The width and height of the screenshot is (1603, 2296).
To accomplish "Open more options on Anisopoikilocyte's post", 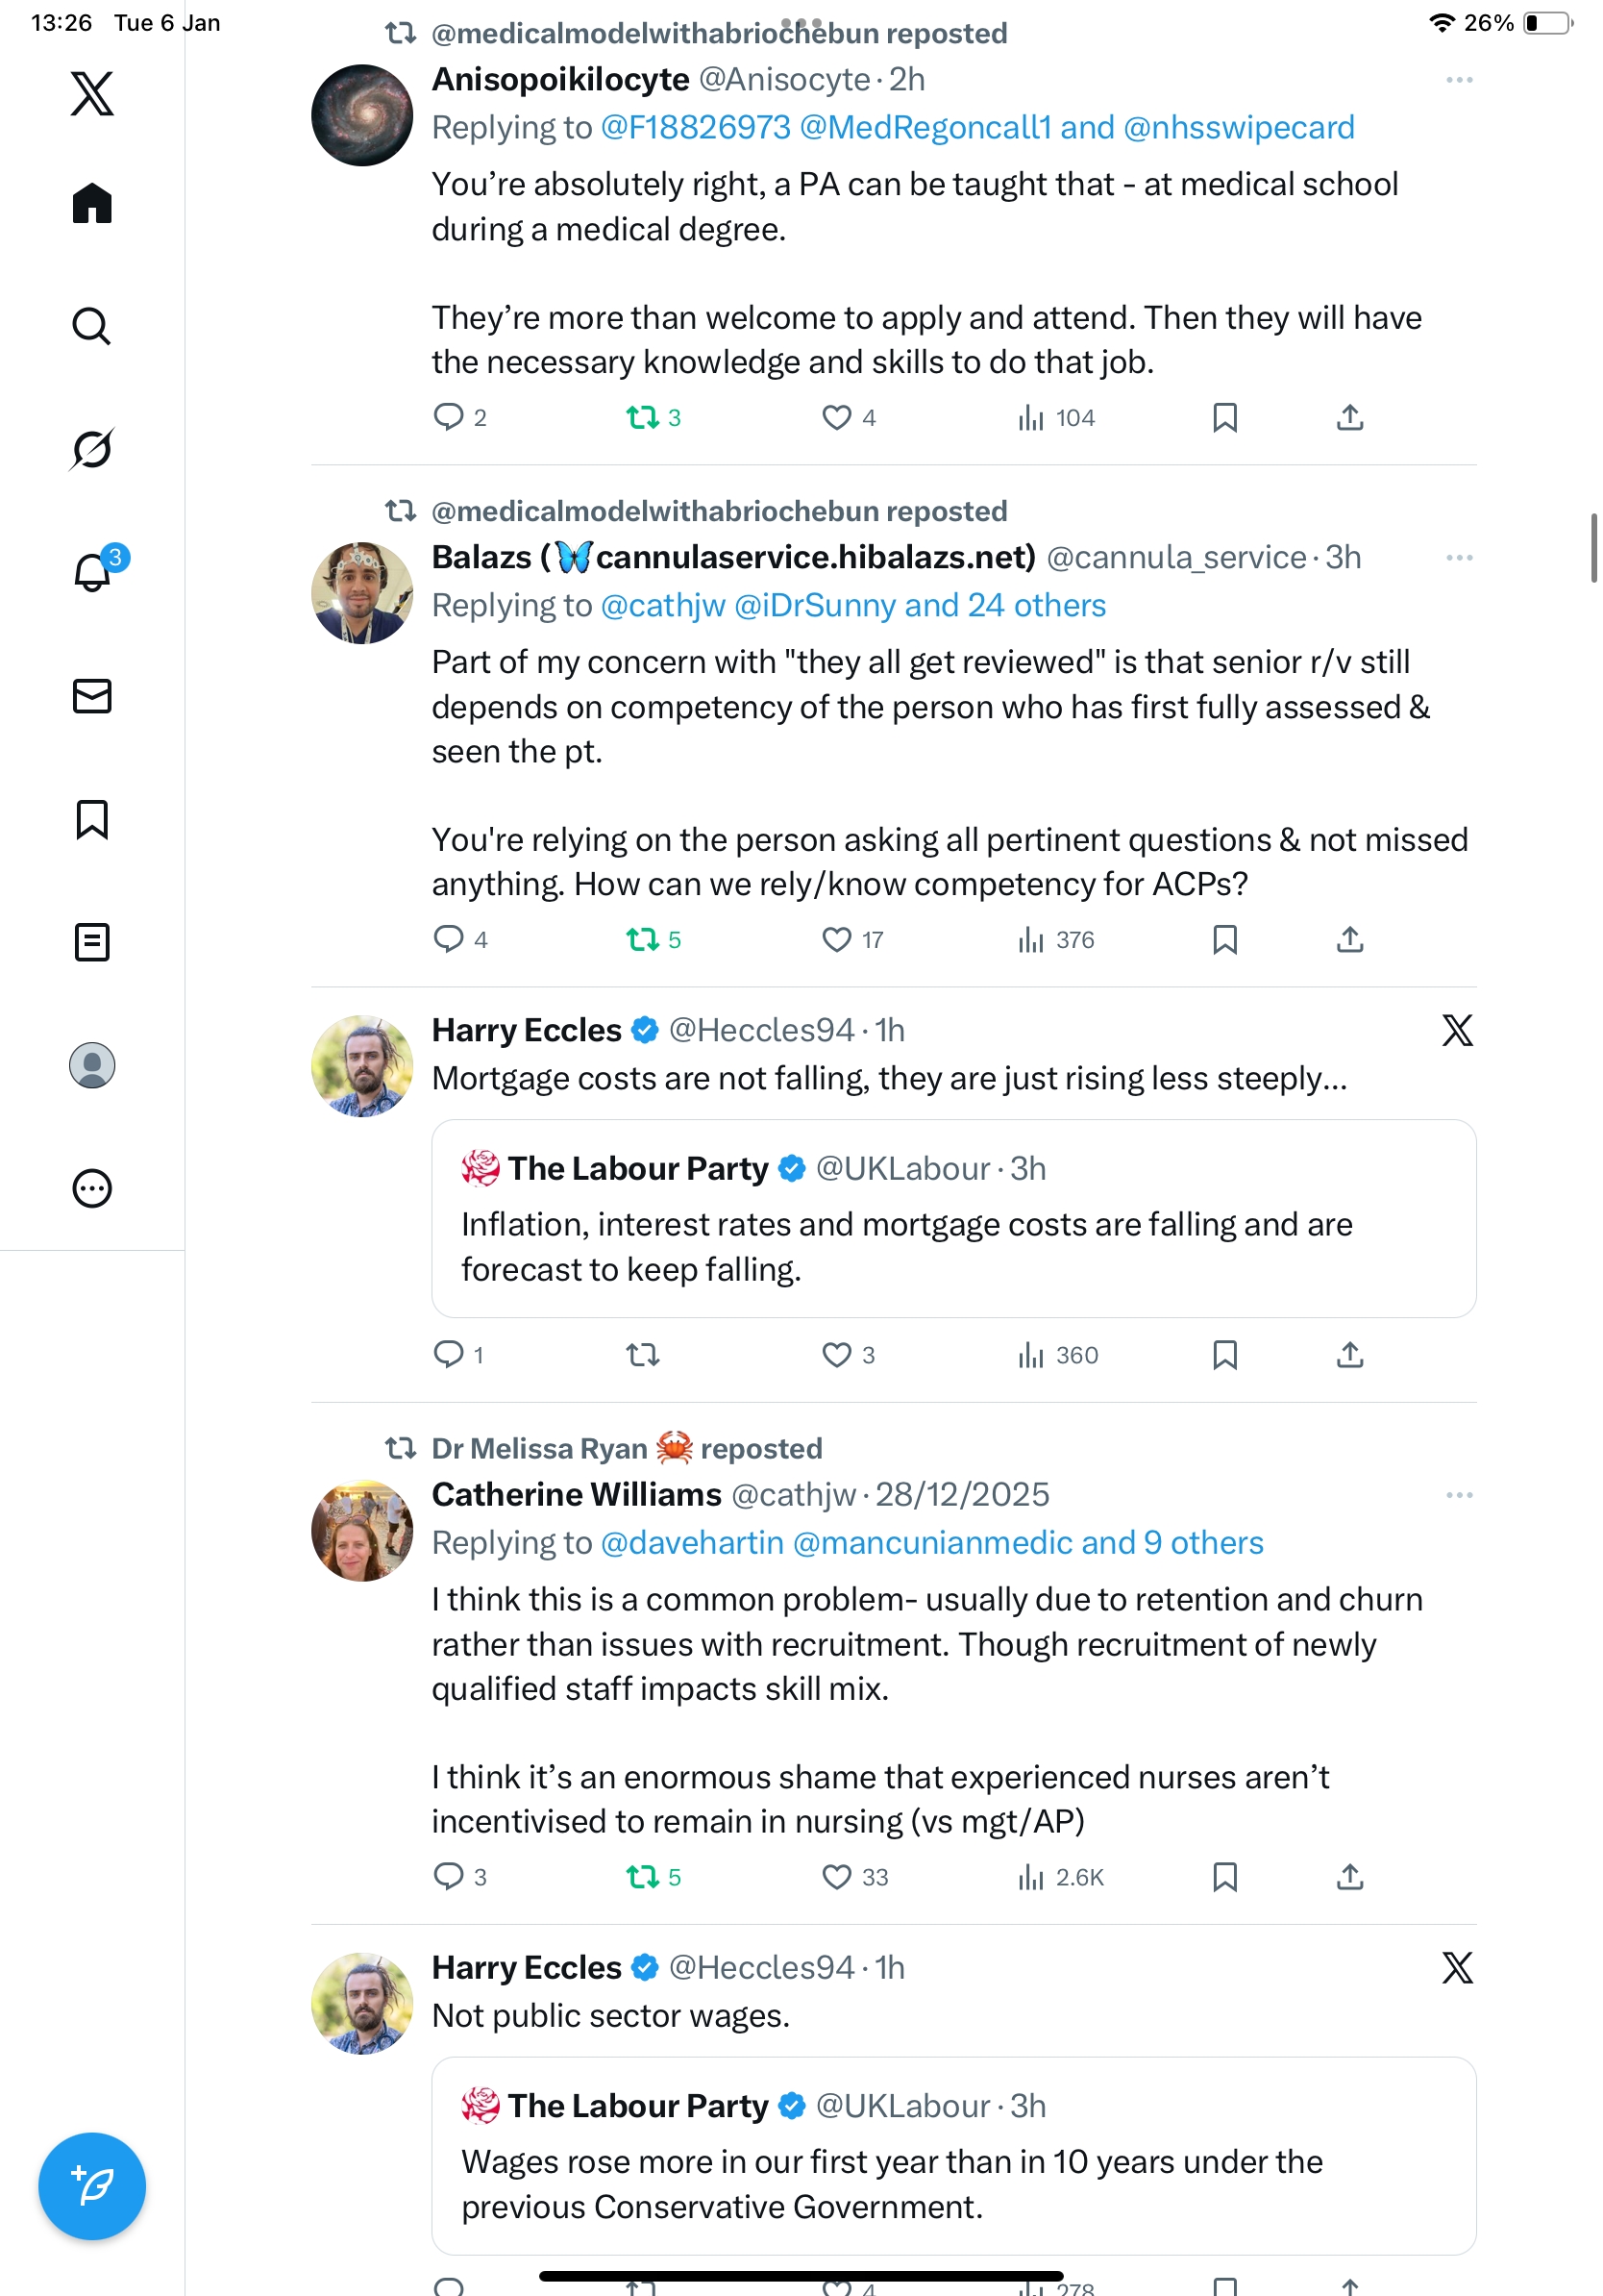I will [x=1458, y=80].
